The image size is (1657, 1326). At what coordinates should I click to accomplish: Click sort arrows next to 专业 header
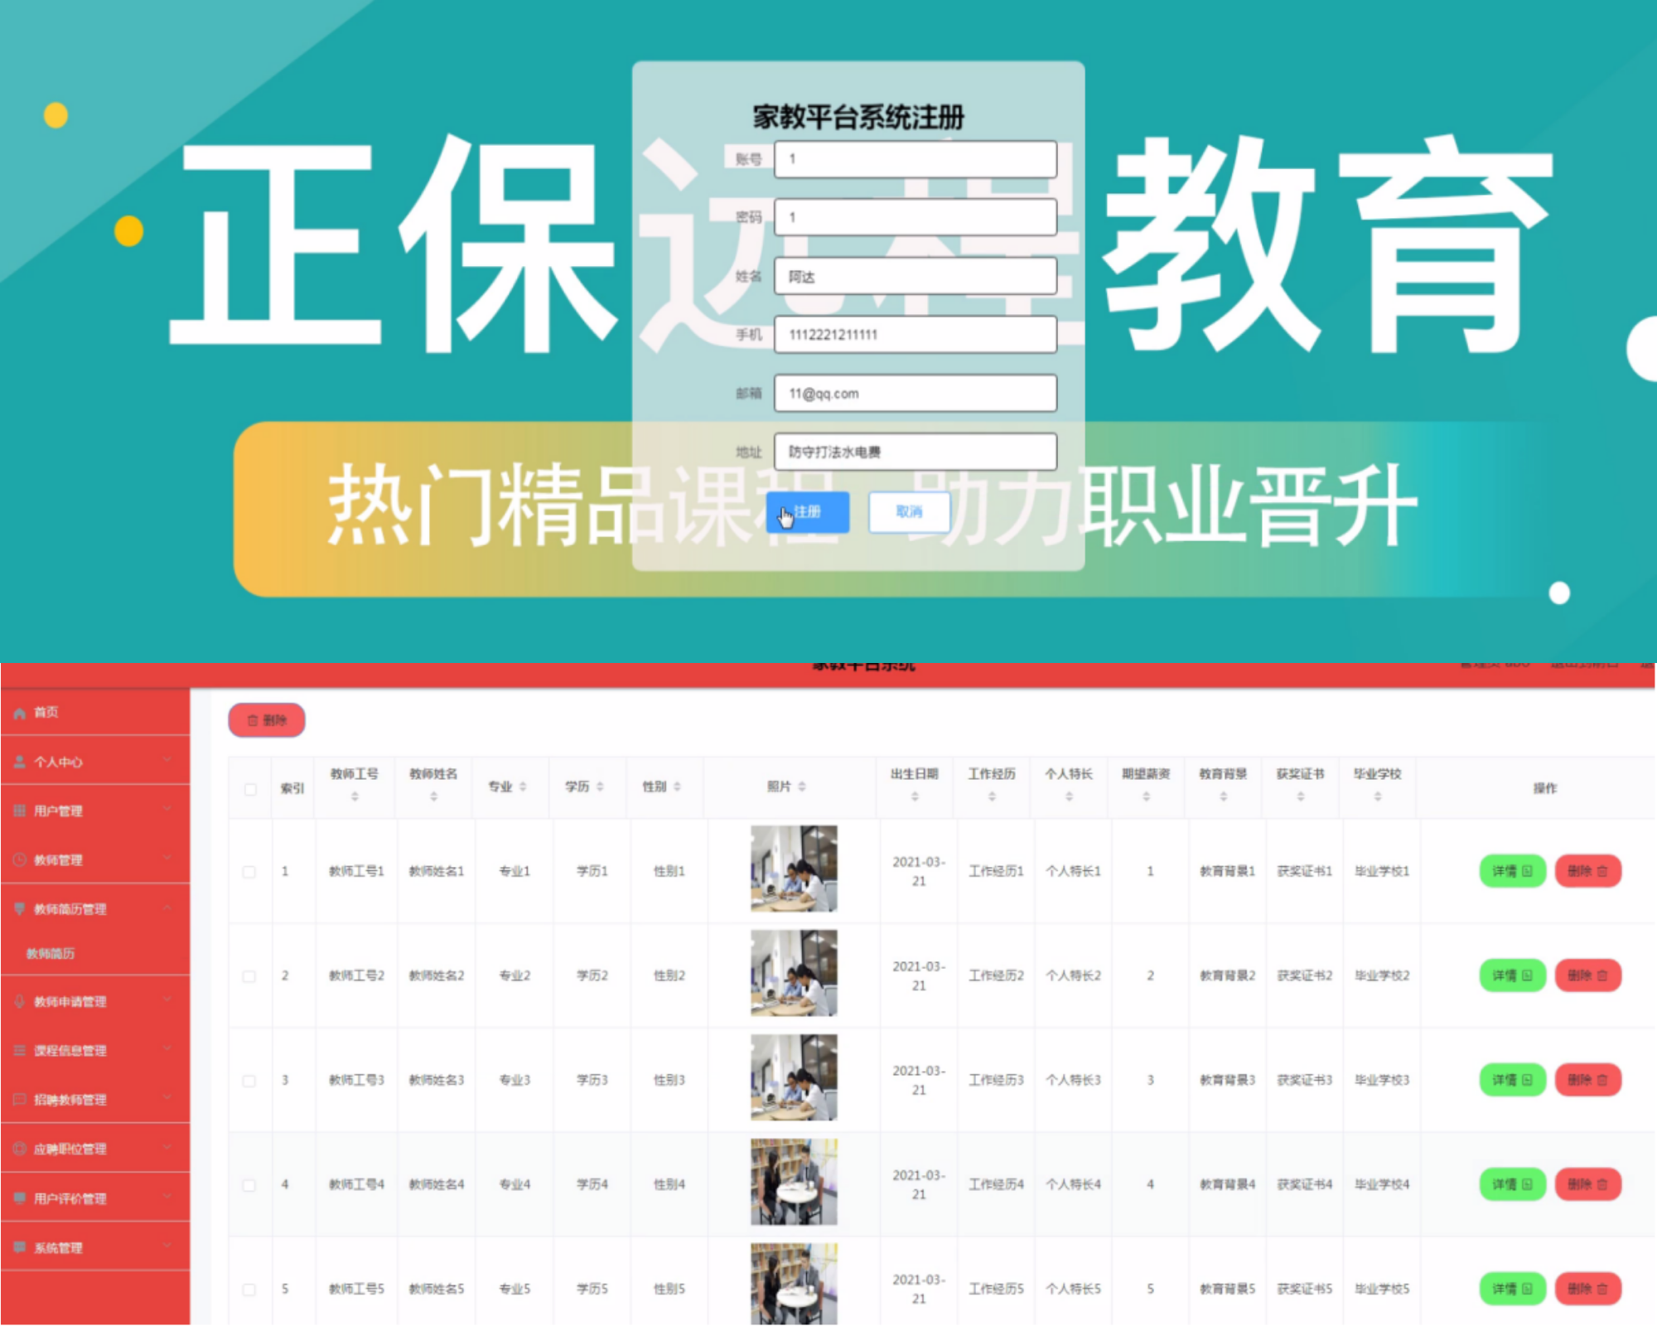pyautogui.click(x=523, y=786)
